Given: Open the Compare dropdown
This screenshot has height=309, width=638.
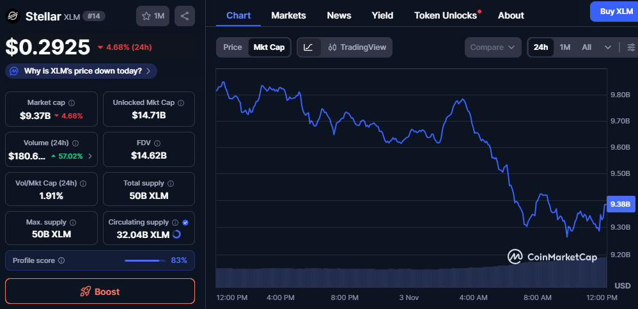Looking at the screenshot, I should click(493, 47).
